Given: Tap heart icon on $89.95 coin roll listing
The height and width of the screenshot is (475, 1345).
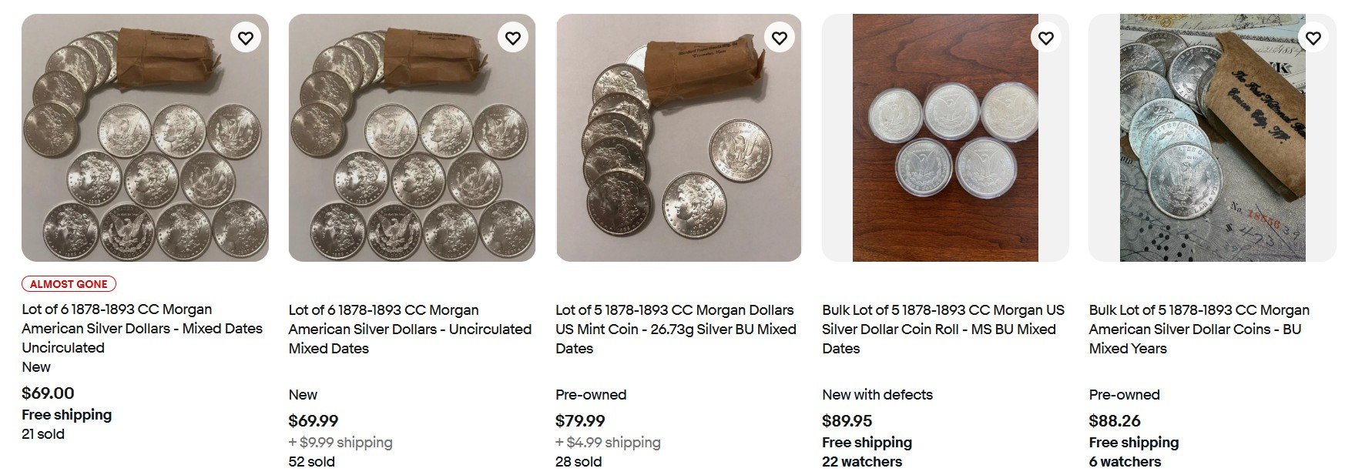Looking at the screenshot, I should [1045, 38].
